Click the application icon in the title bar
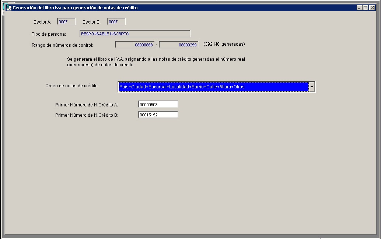 pos(9,7)
